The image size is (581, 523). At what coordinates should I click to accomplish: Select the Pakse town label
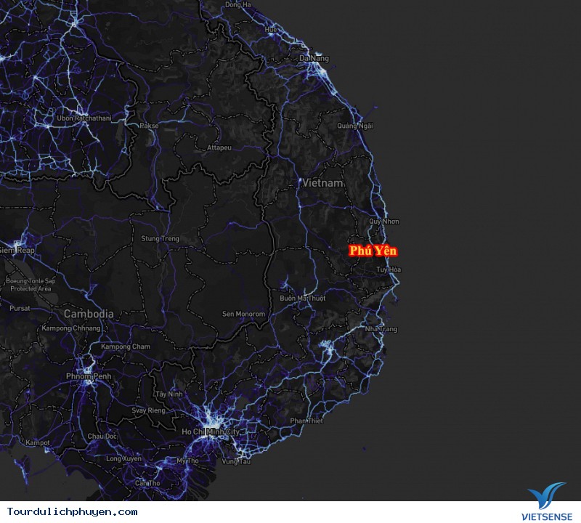coord(149,125)
